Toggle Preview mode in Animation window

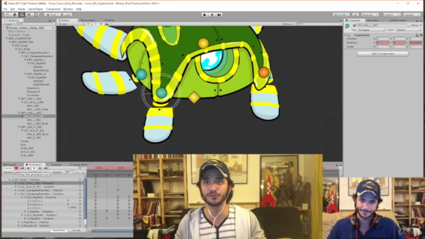point(8,168)
